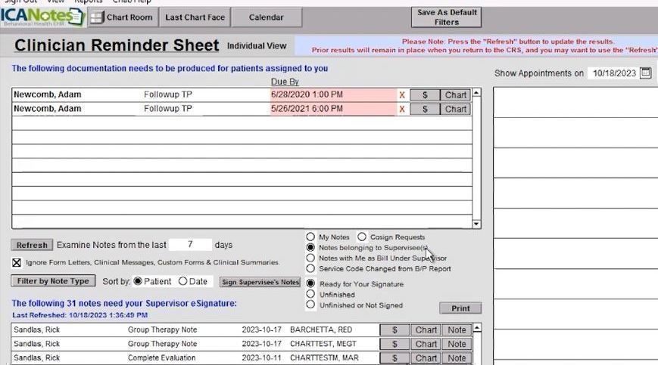Open Chart for CHARTTESTM, MAR row
This screenshot has height=365, width=658.
tap(426, 358)
